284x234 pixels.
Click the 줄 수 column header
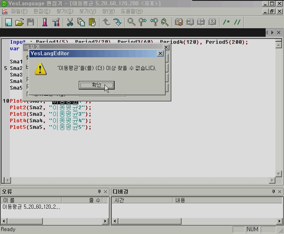[95, 200]
